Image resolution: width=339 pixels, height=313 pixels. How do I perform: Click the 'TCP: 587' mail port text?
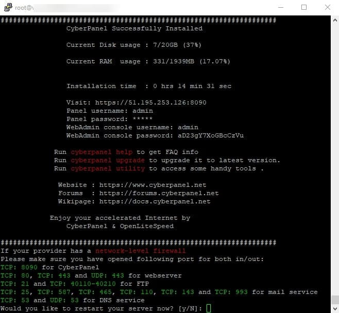[x=54, y=292]
